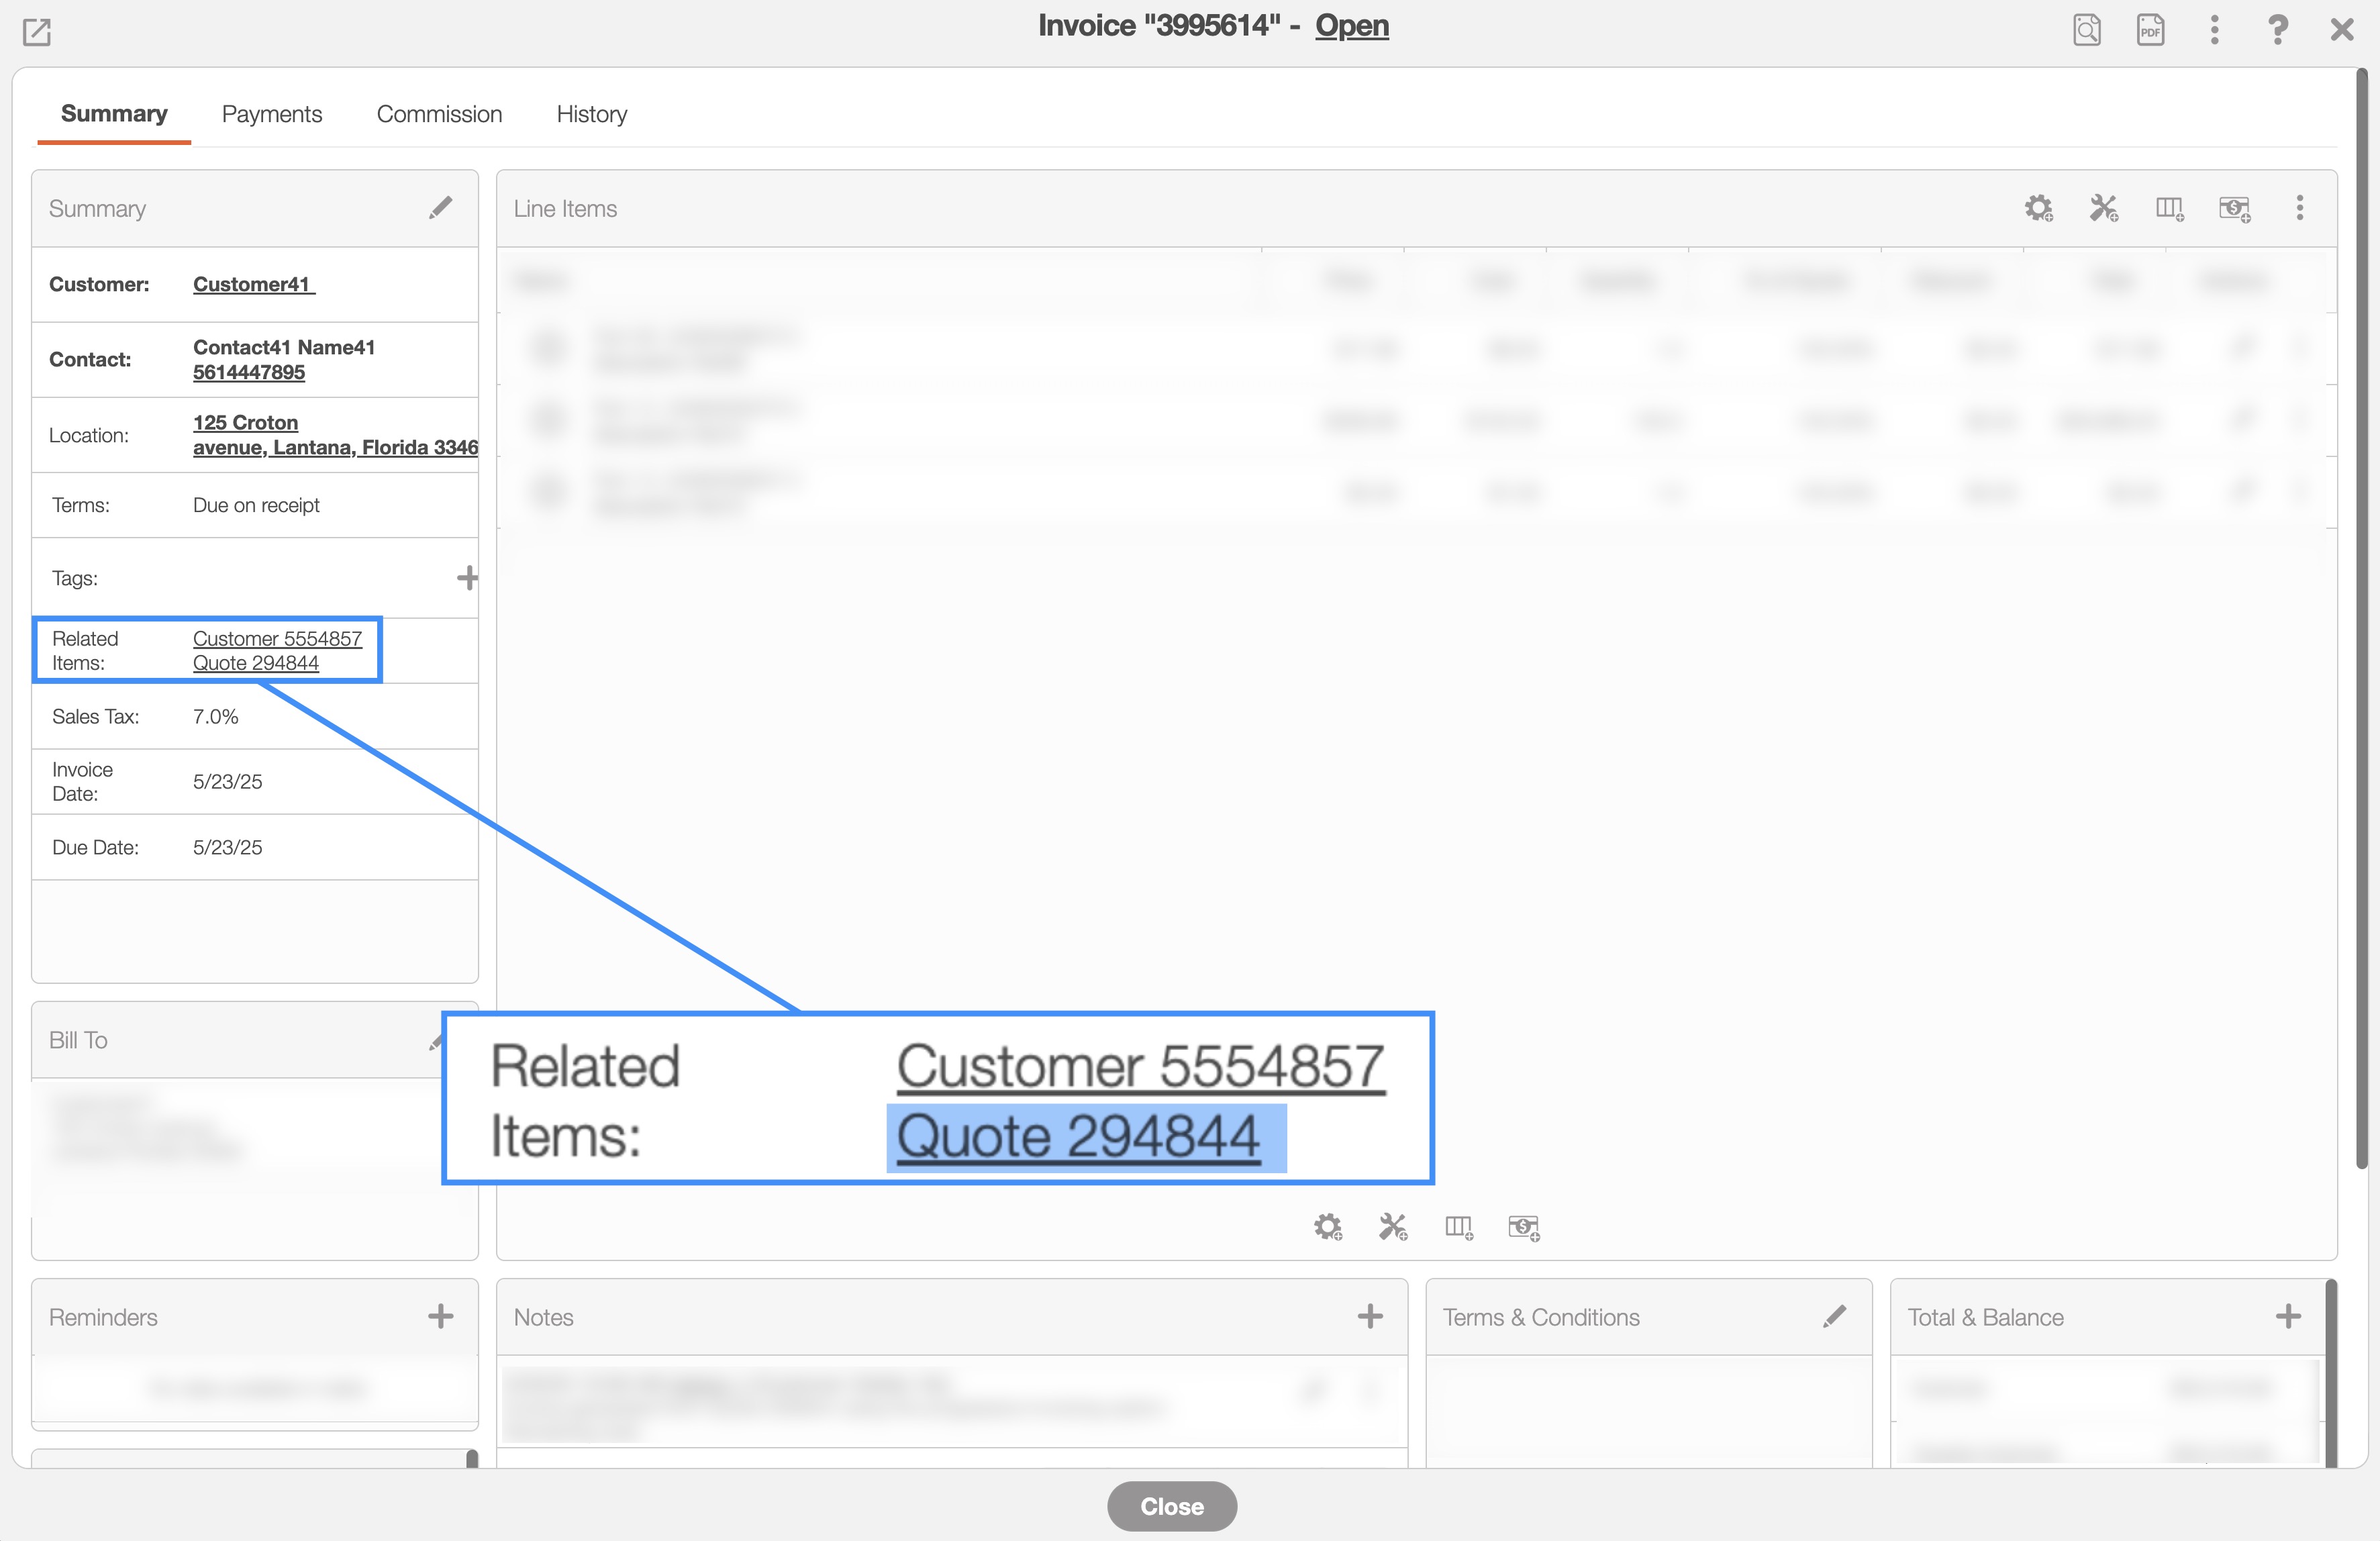Open the header vertical three-dots menu
The height and width of the screenshot is (1541, 2380).
pyautogui.click(x=2214, y=29)
